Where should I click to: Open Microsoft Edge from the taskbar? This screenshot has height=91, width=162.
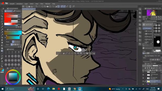click(48, 89)
